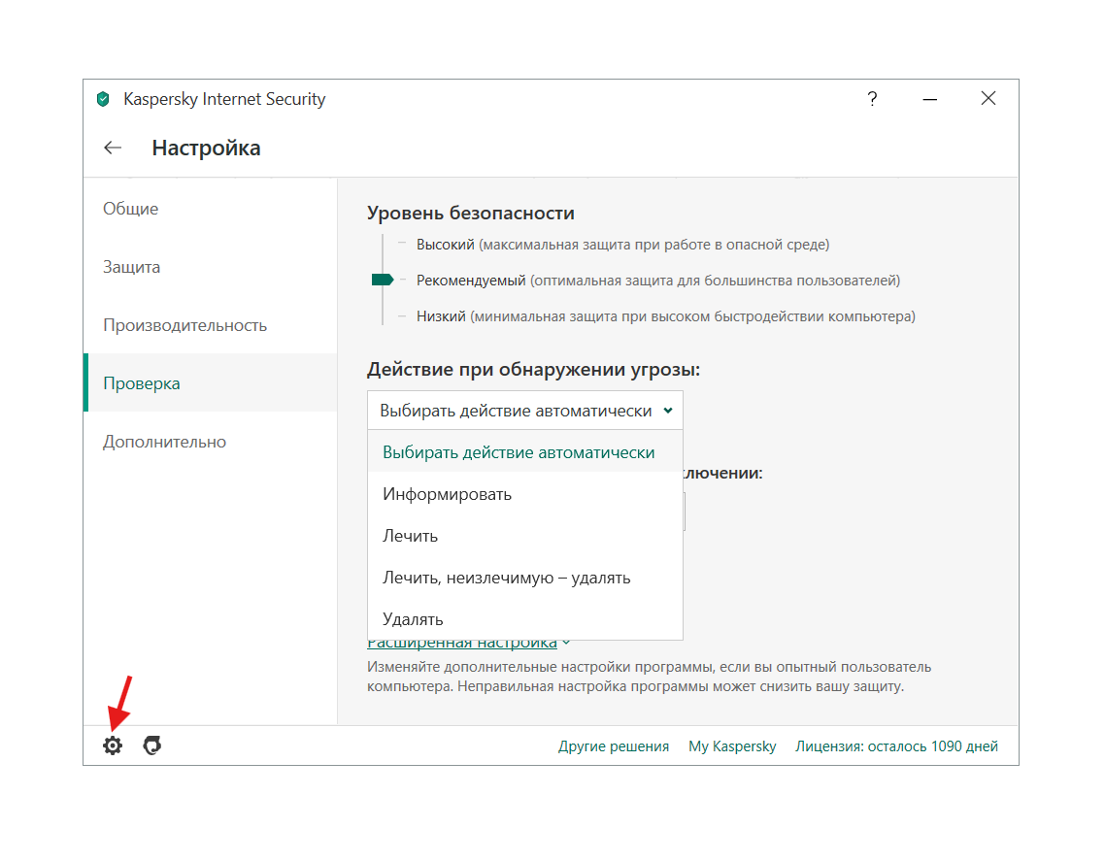Select the Проверка section
The width and height of the screenshot is (1105, 861).
point(210,383)
